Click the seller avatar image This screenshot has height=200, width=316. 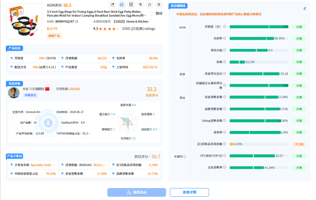[14, 93]
